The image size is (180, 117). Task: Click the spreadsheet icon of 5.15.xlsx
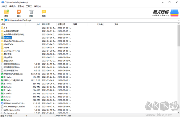point(2,77)
